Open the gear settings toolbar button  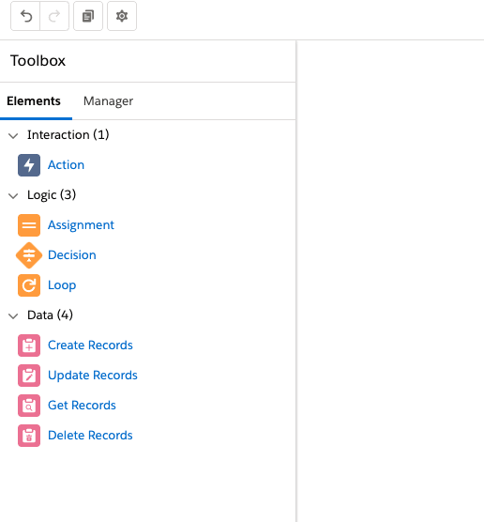point(122,16)
